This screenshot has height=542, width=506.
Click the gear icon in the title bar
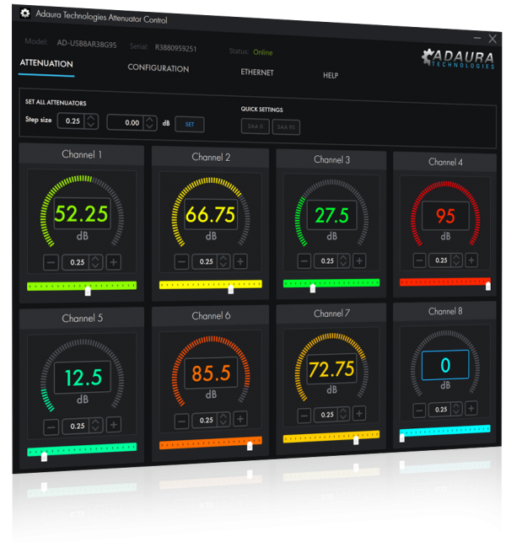click(25, 13)
